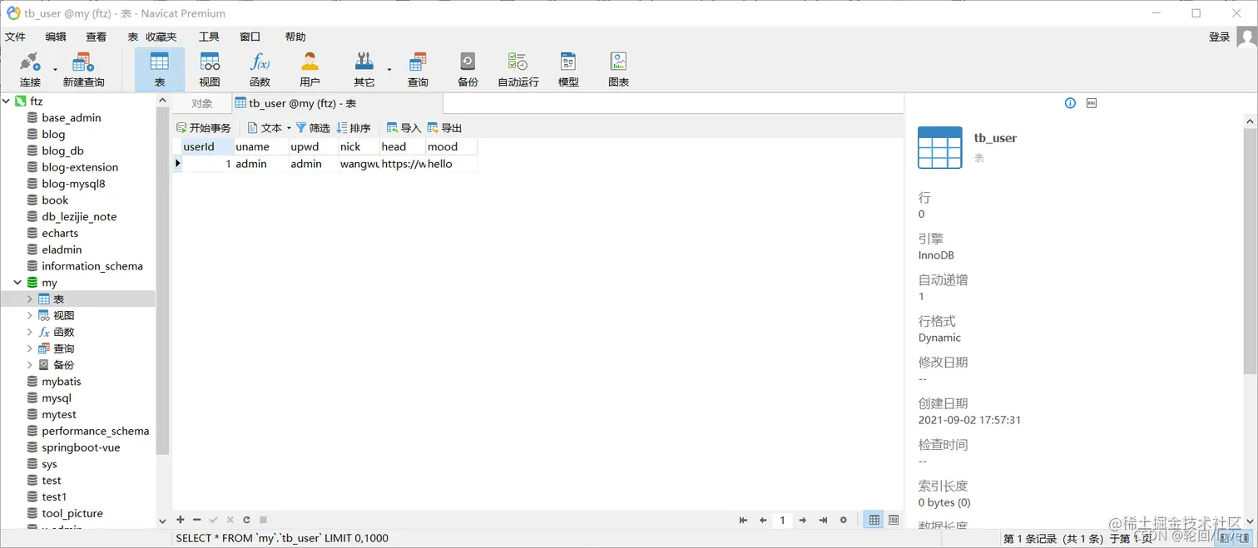Select the information_schema database

point(92,266)
